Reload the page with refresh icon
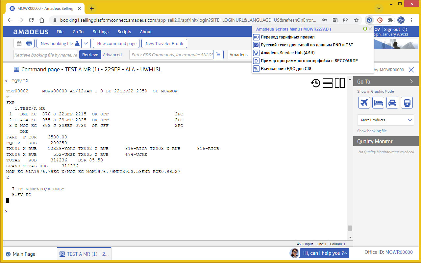This screenshot has width=421, height=263. (x=31, y=20)
